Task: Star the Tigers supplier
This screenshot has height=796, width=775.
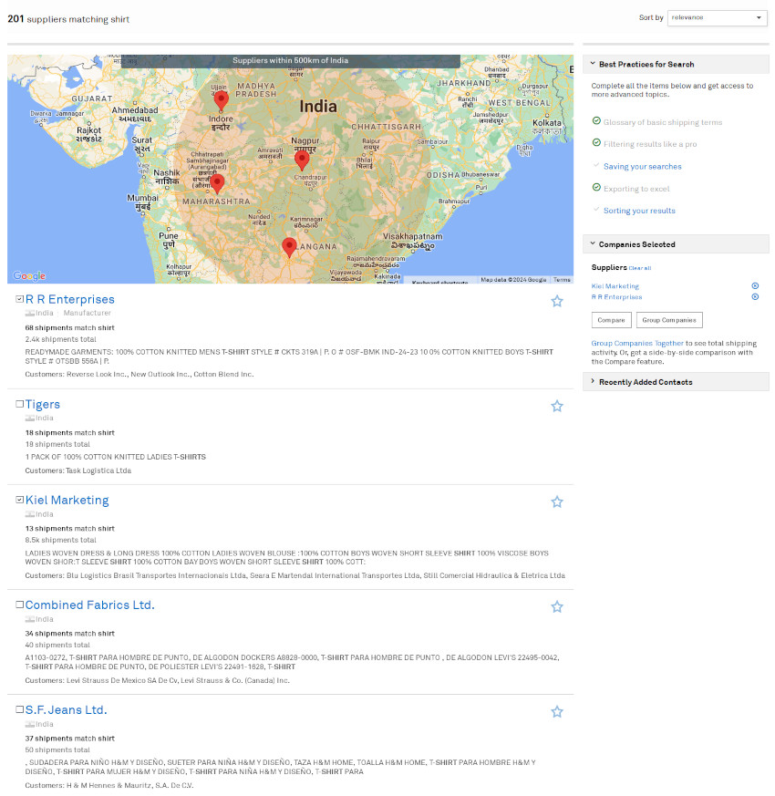Action: (x=557, y=406)
